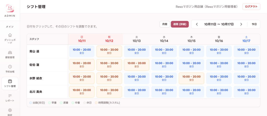Screen dimensions: 267x116
Task: Click 北川 真央 custom shift on 10/12
Action: point(109,92)
